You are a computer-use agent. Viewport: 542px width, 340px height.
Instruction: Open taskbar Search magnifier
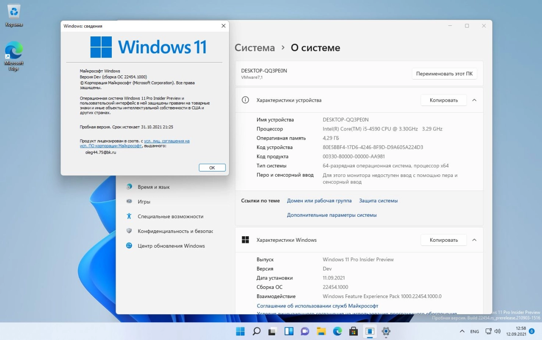(256, 331)
